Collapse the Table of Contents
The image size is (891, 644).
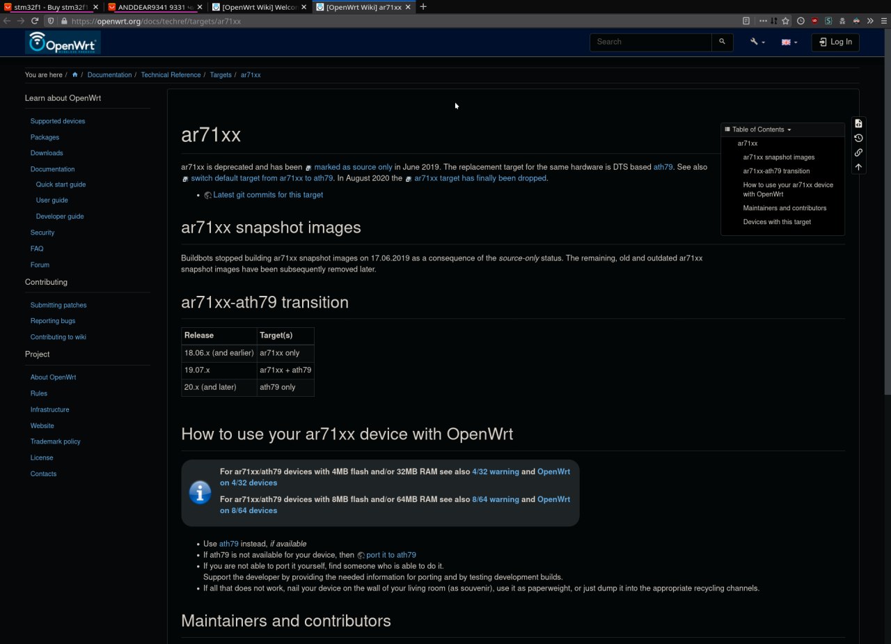click(758, 129)
